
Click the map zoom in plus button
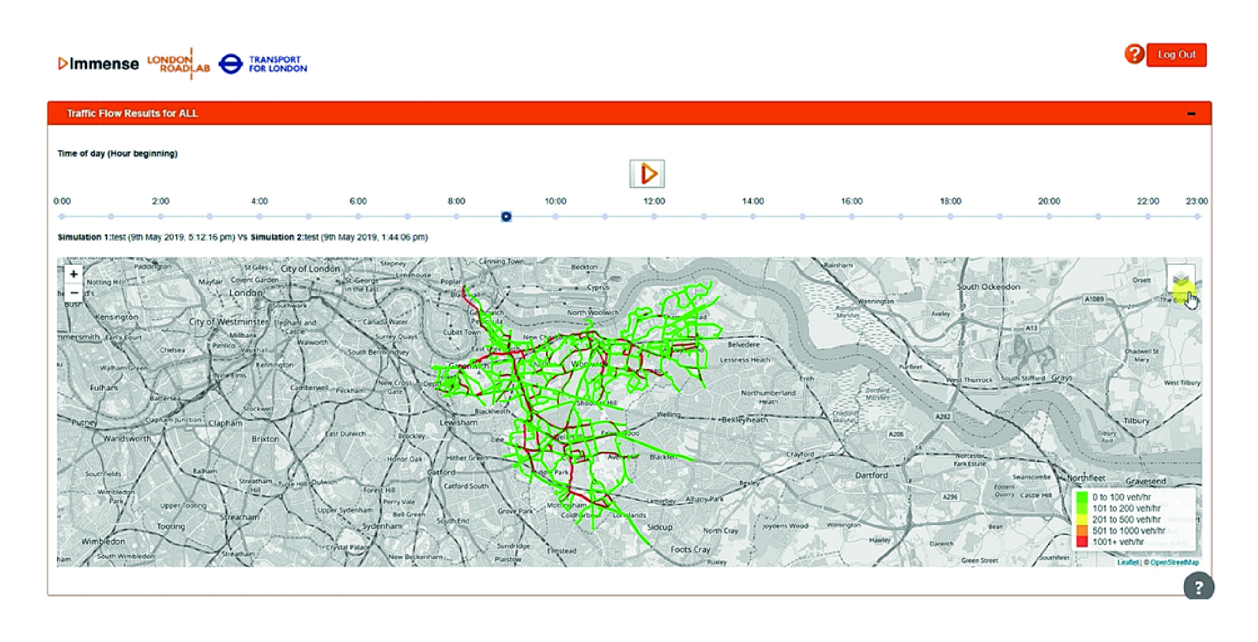click(74, 274)
